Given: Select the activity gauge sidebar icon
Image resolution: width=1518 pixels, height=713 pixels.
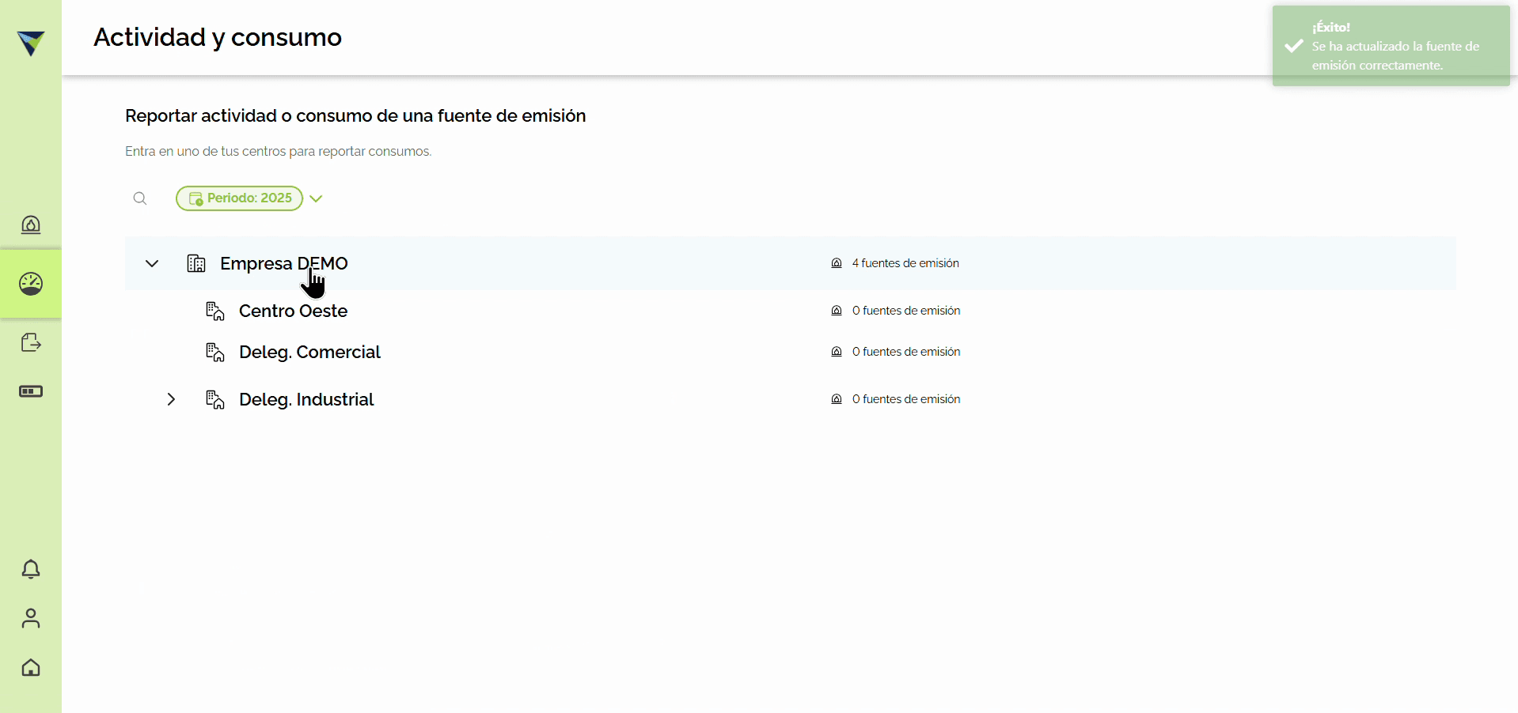Looking at the screenshot, I should coord(31,284).
